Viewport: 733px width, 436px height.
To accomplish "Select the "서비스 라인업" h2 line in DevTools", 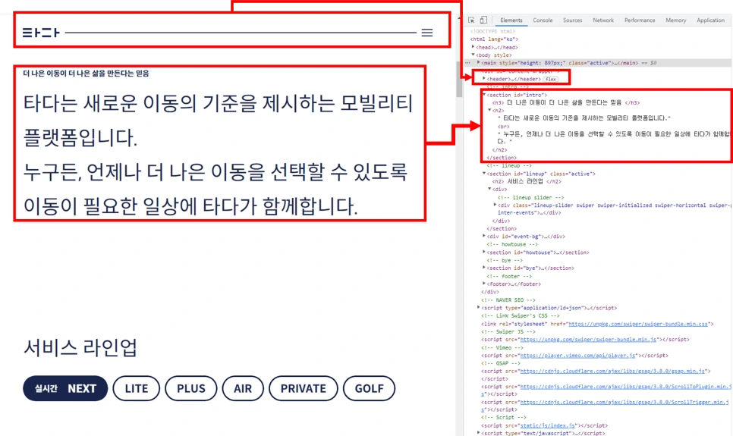I will coord(527,181).
